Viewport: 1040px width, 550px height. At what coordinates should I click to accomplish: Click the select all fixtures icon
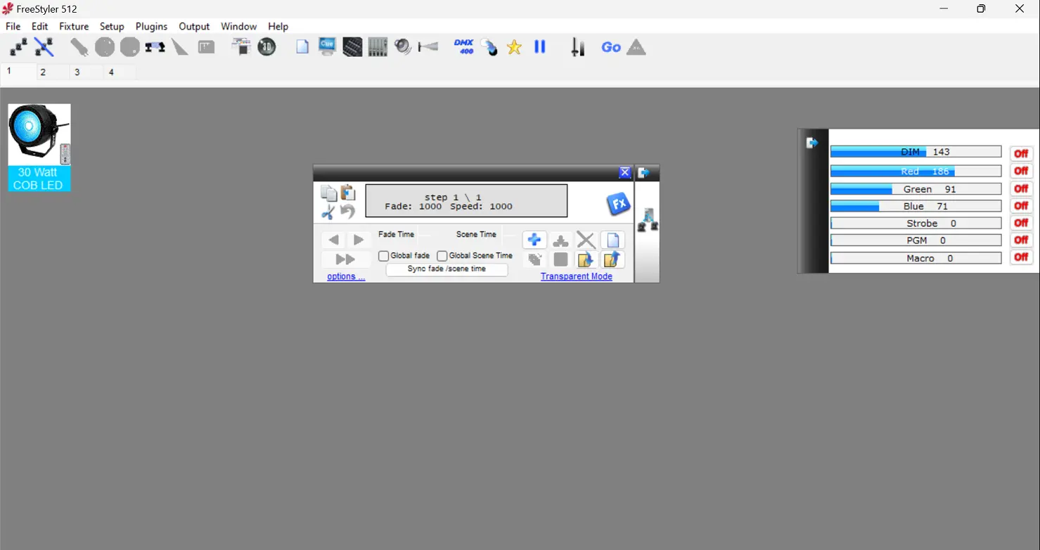18,47
